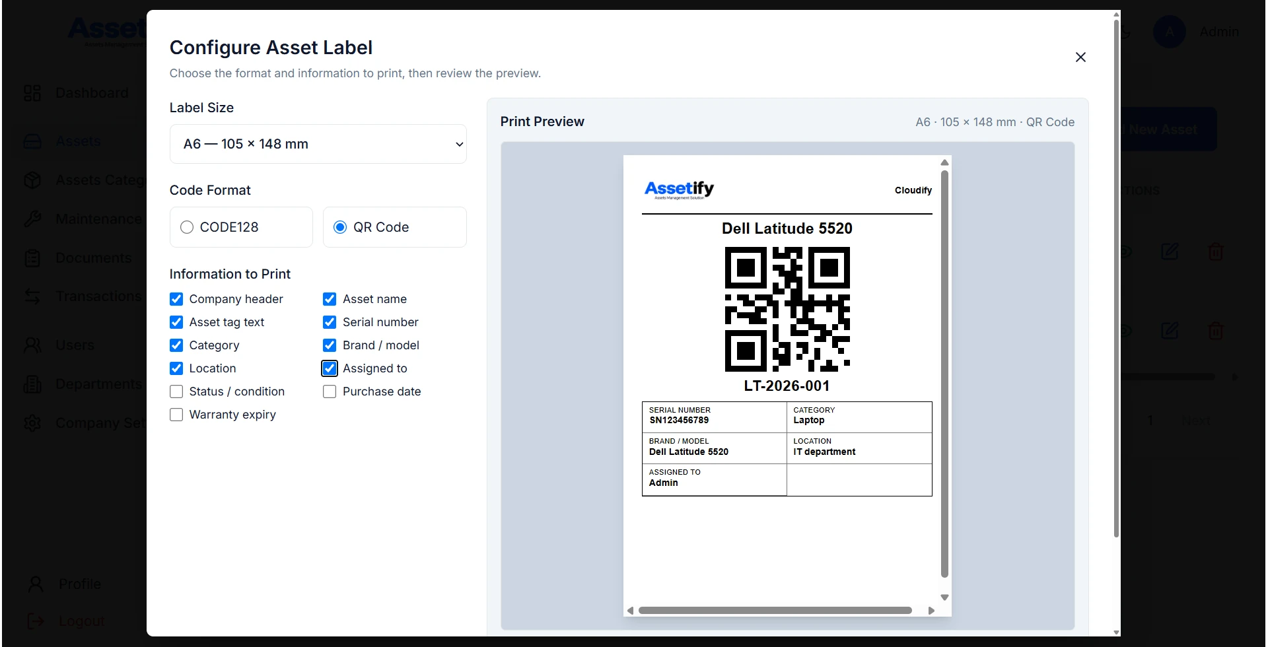Click the dialog's outer vertical scrollbar
The height and width of the screenshot is (647, 1268).
point(1116,277)
